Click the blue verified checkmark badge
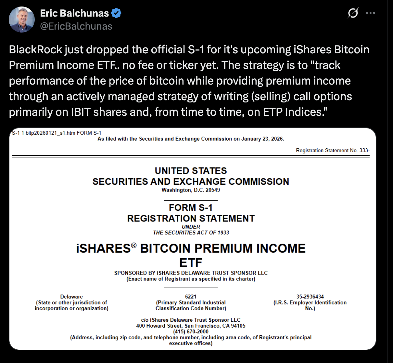This screenshot has width=393, height=363. point(116,13)
